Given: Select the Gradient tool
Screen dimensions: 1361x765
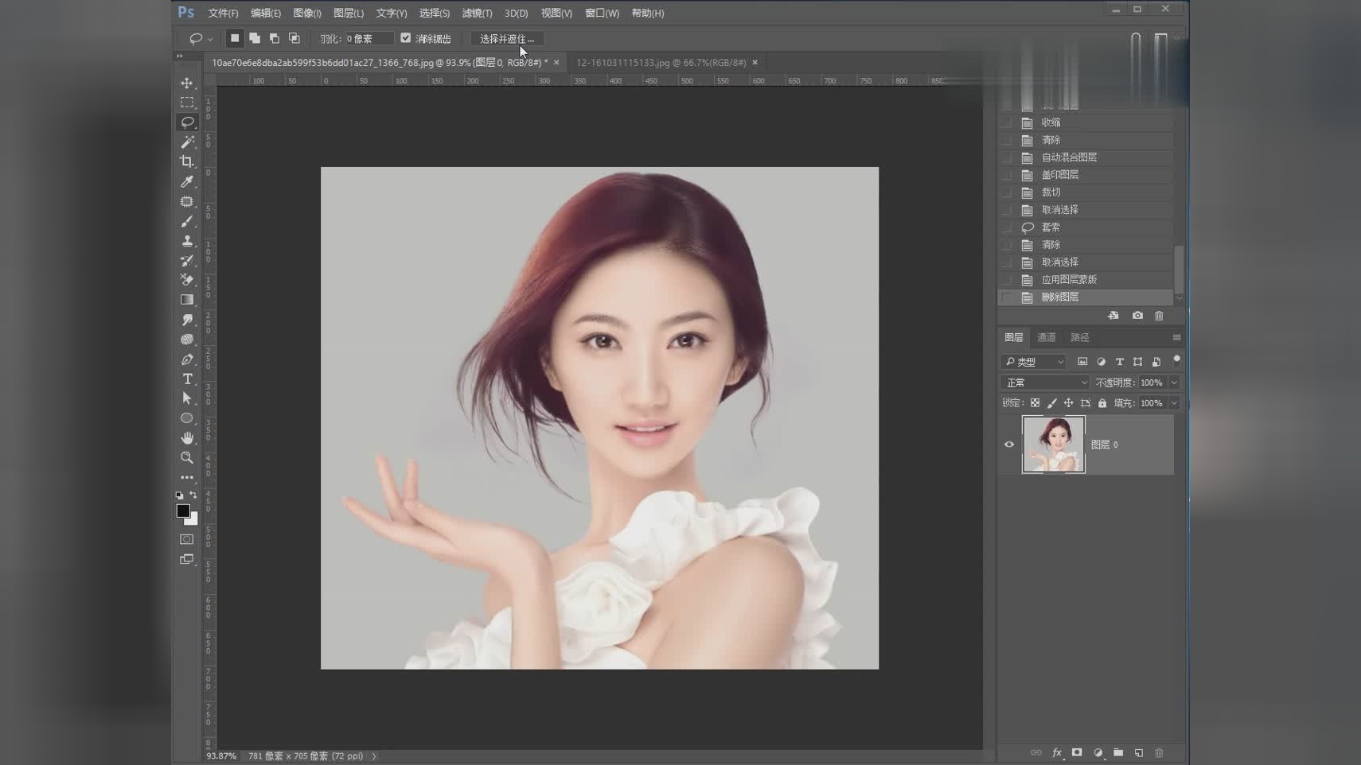Looking at the screenshot, I should click(x=187, y=300).
